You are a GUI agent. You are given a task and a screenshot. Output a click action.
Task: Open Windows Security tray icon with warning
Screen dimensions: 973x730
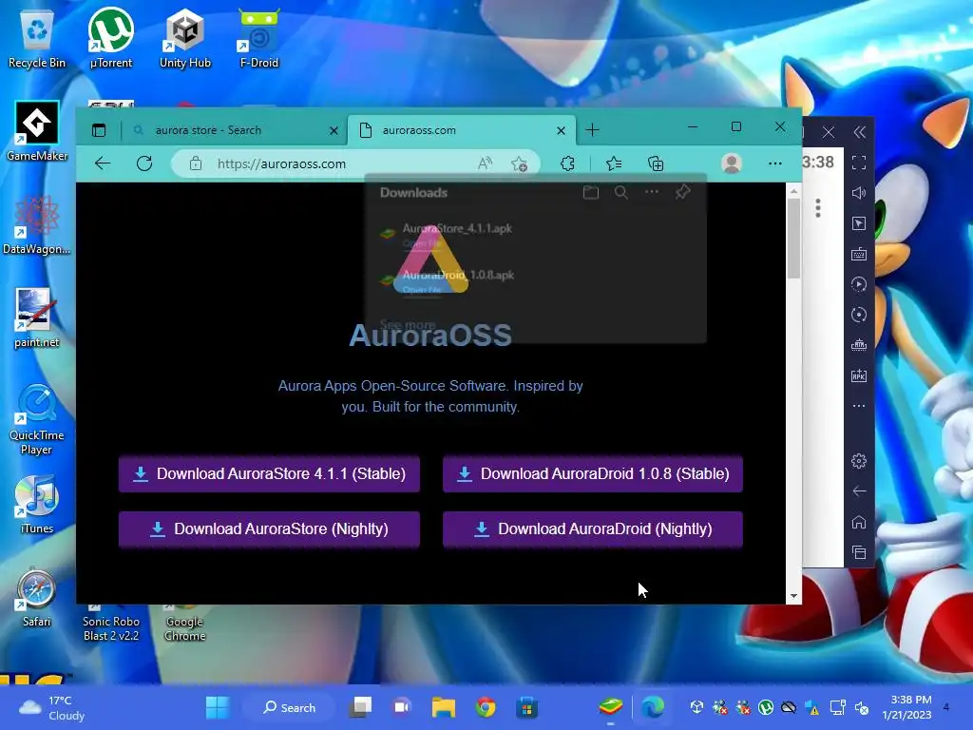(812, 707)
